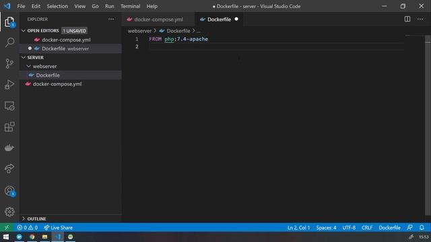
Task: Open Run and Debug view icon
Action: [x=9, y=85]
